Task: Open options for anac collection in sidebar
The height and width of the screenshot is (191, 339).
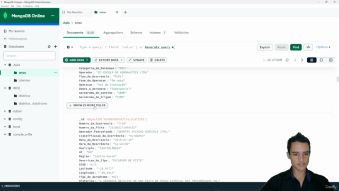Action: 55,73
